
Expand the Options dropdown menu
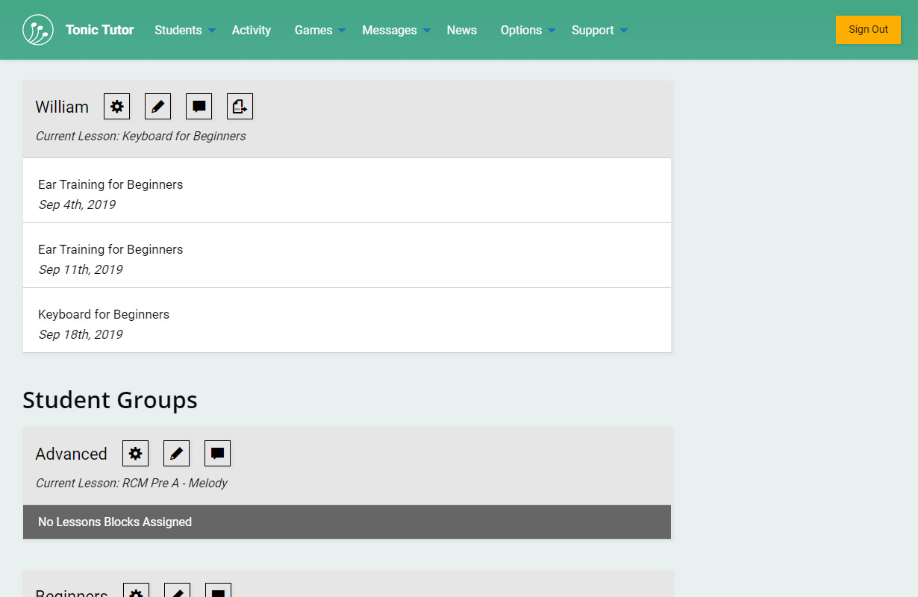pos(528,30)
